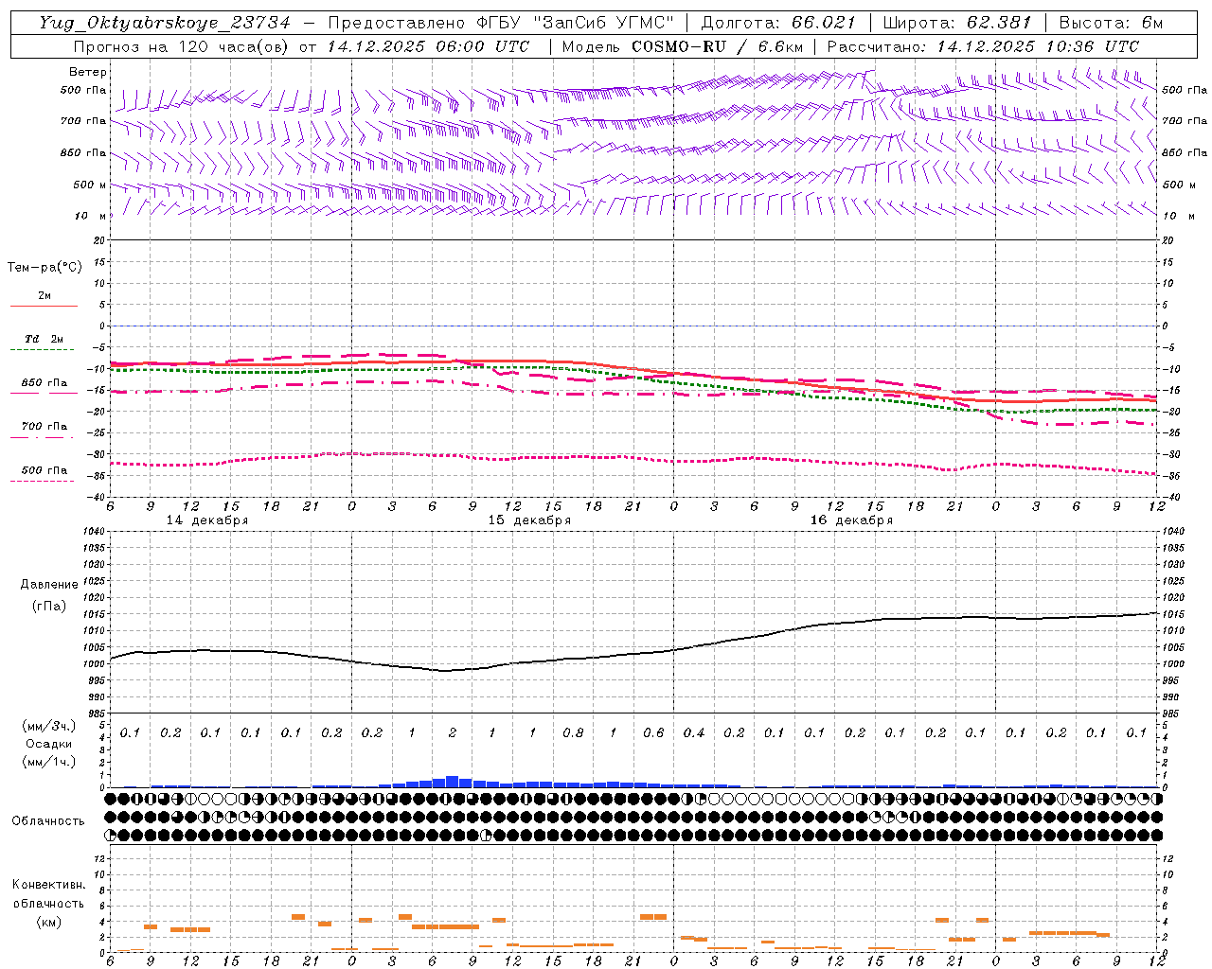Click the 850 гПа temperature legend line sample

point(44,394)
